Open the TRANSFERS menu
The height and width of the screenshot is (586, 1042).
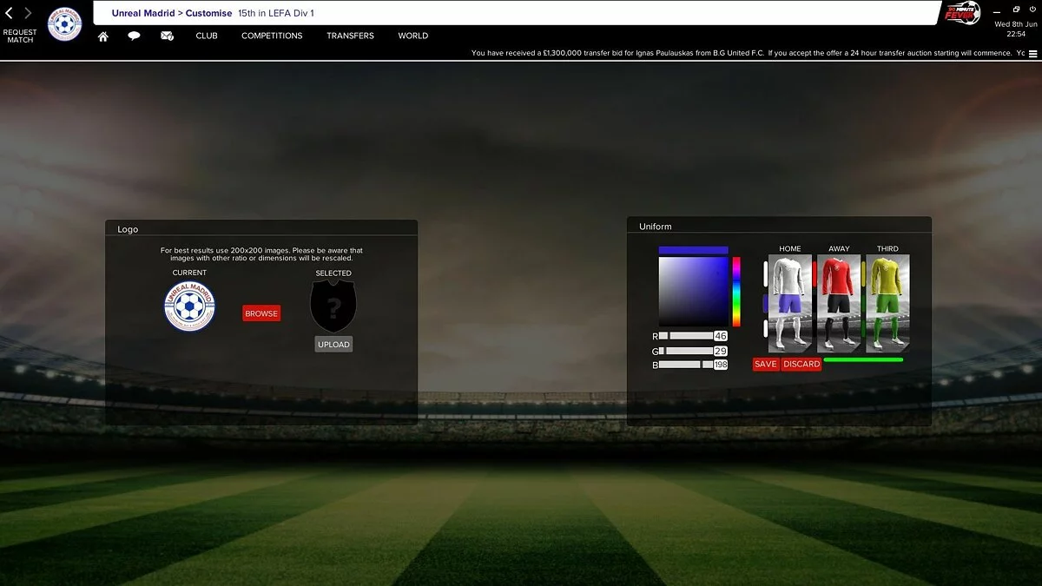tap(350, 36)
